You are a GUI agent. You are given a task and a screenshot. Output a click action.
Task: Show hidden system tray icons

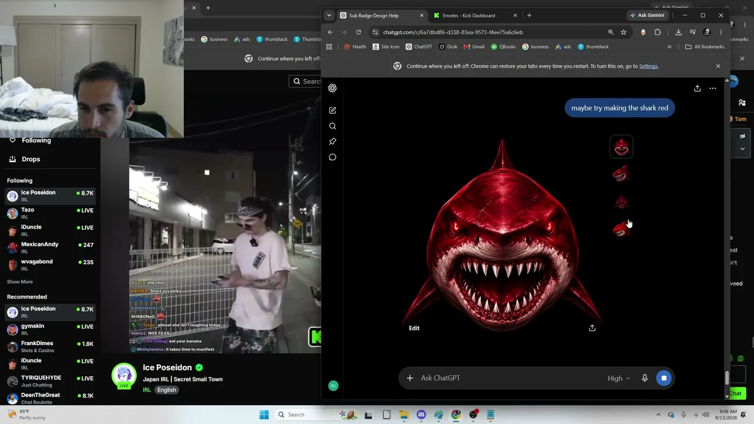pos(659,415)
